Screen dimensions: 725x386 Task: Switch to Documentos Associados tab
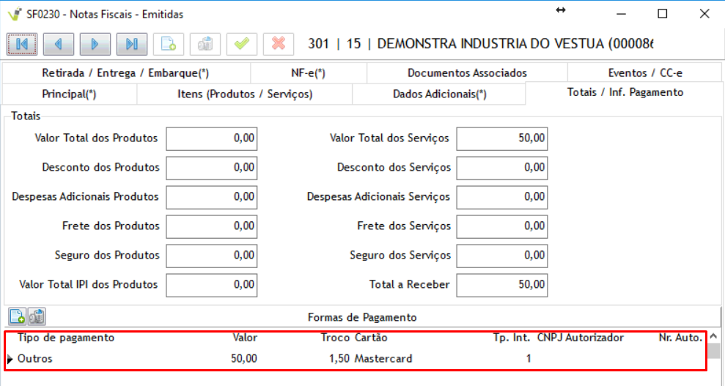click(x=467, y=73)
